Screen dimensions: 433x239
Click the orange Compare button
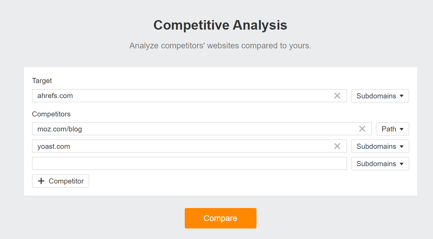pos(220,218)
